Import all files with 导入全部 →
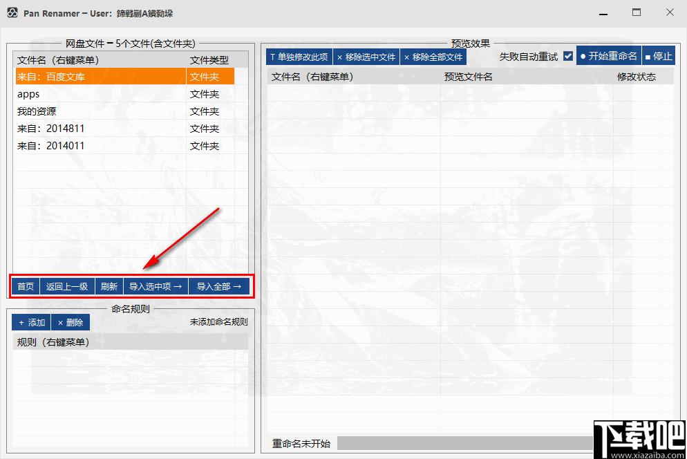The image size is (687, 459). point(219,286)
